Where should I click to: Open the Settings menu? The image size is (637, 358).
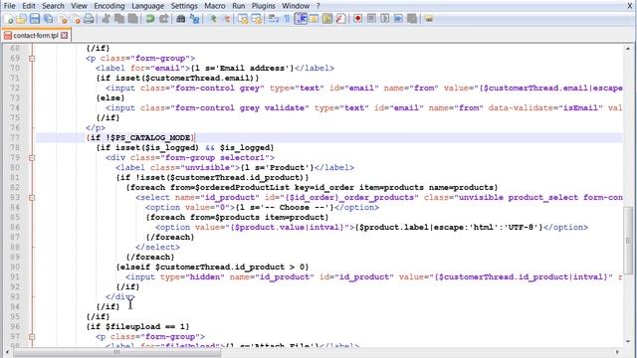pyautogui.click(x=184, y=6)
